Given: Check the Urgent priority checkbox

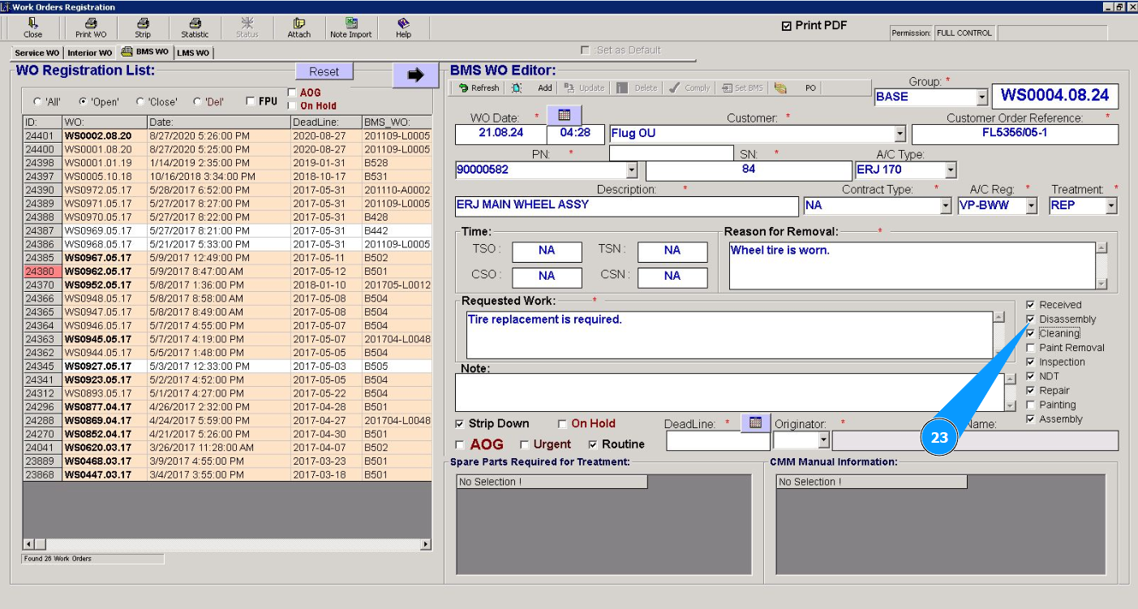Looking at the screenshot, I should point(525,444).
